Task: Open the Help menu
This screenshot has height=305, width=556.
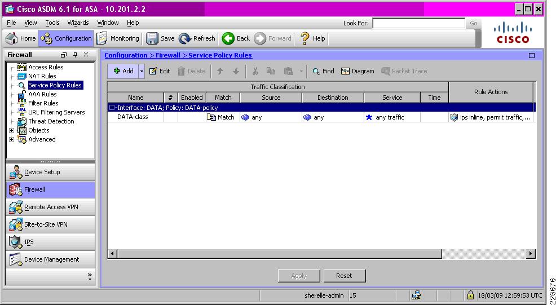Action: (x=133, y=23)
